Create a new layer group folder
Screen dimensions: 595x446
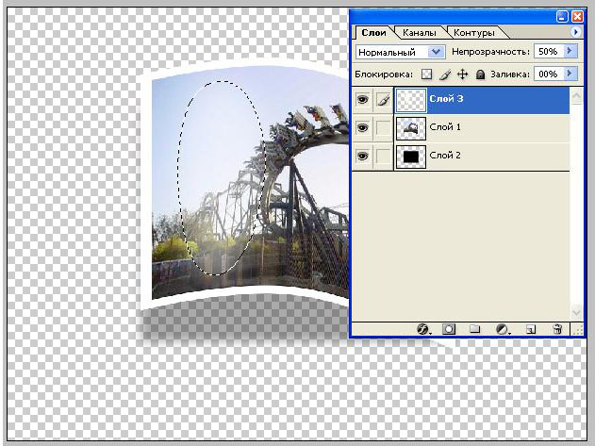tap(475, 329)
